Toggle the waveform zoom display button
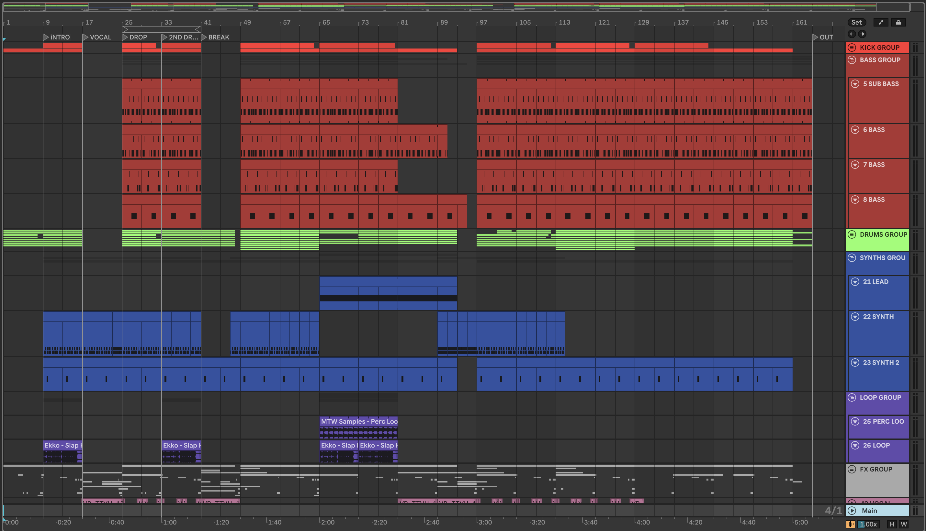The image size is (926, 531). [851, 524]
